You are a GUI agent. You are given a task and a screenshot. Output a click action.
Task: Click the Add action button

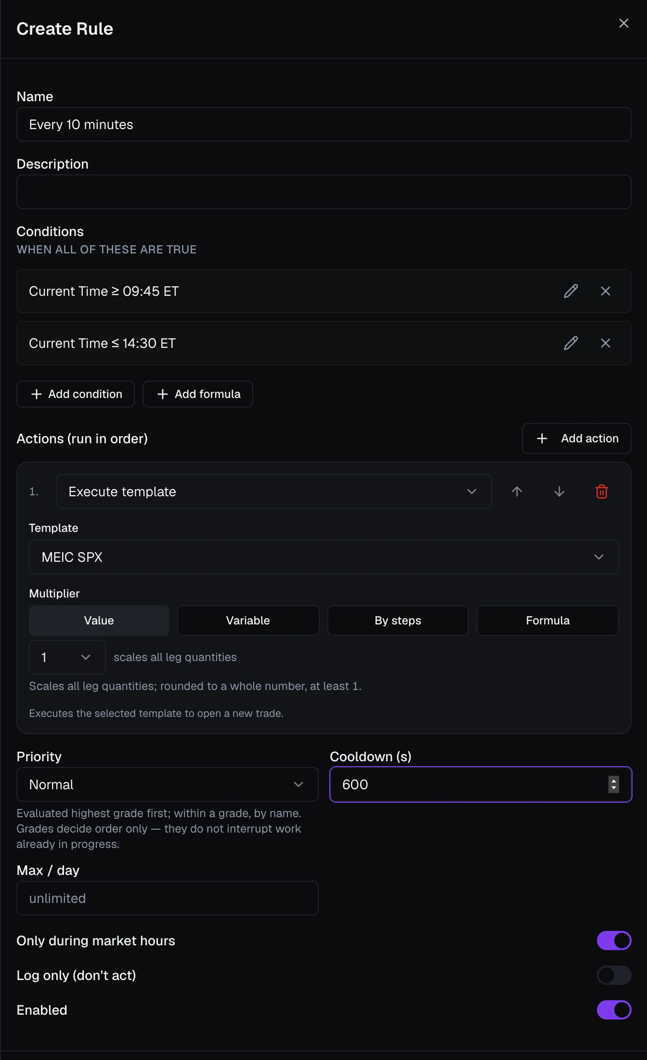[577, 438]
